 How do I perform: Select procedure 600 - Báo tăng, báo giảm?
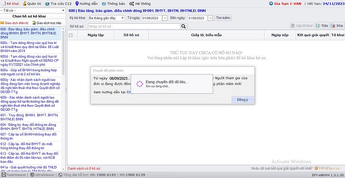[31, 33]
